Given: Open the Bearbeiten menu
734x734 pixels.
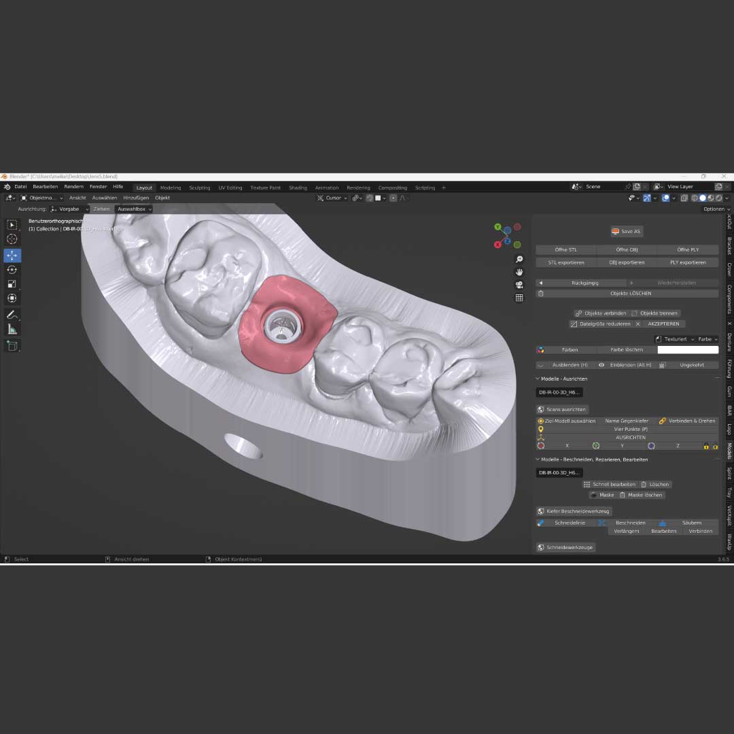Looking at the screenshot, I should click(x=45, y=187).
